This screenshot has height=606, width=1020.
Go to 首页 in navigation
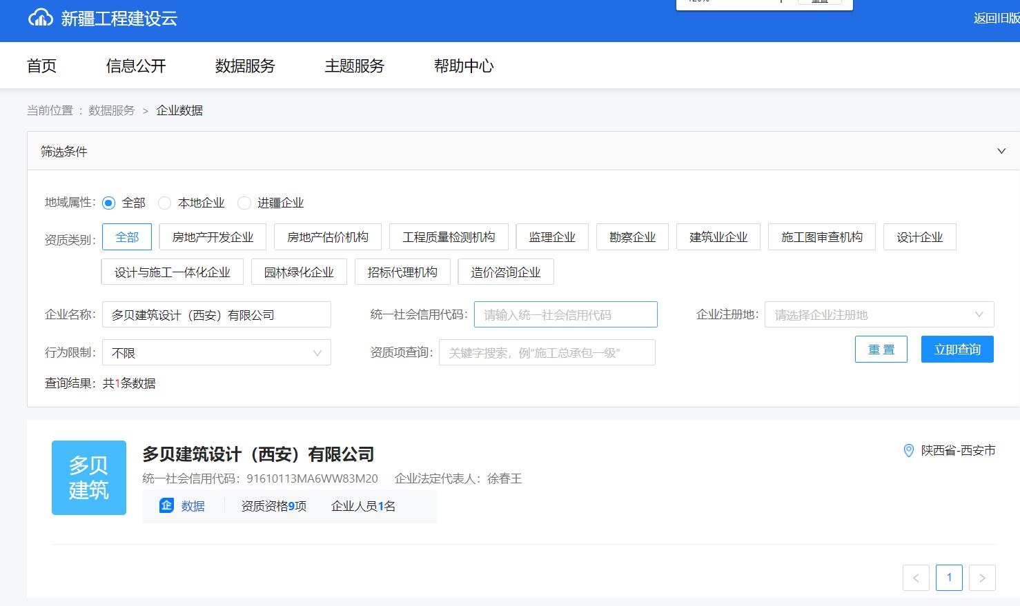[x=41, y=65]
